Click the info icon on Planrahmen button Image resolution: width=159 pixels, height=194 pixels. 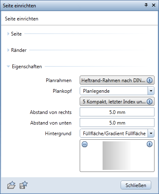(x=150, y=80)
